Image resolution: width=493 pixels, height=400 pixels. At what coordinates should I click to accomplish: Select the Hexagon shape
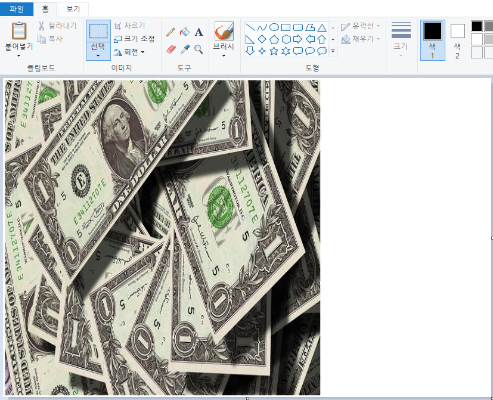tap(286, 39)
